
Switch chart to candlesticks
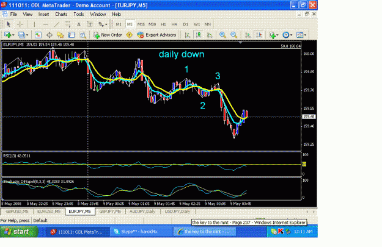click(x=199, y=35)
